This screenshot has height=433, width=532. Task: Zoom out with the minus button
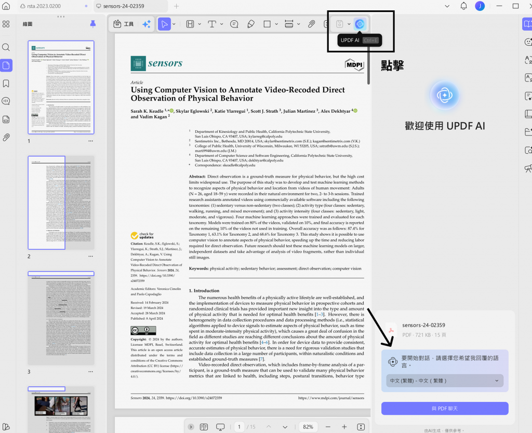[x=328, y=427]
